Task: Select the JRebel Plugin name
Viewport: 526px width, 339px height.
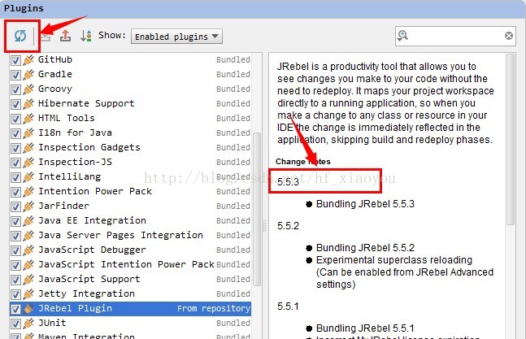Action: pyautogui.click(x=75, y=308)
